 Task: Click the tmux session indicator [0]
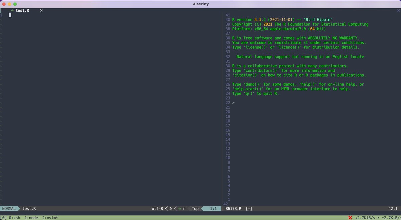pyautogui.click(x=4, y=218)
